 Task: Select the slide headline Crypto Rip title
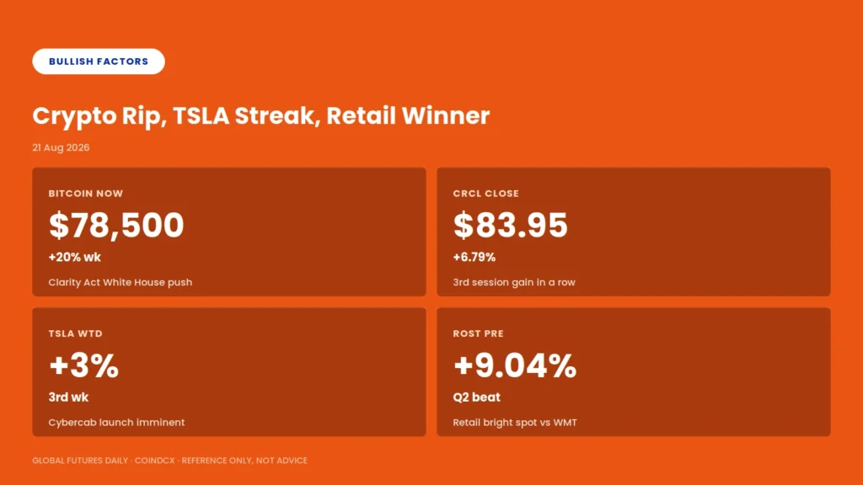point(261,116)
